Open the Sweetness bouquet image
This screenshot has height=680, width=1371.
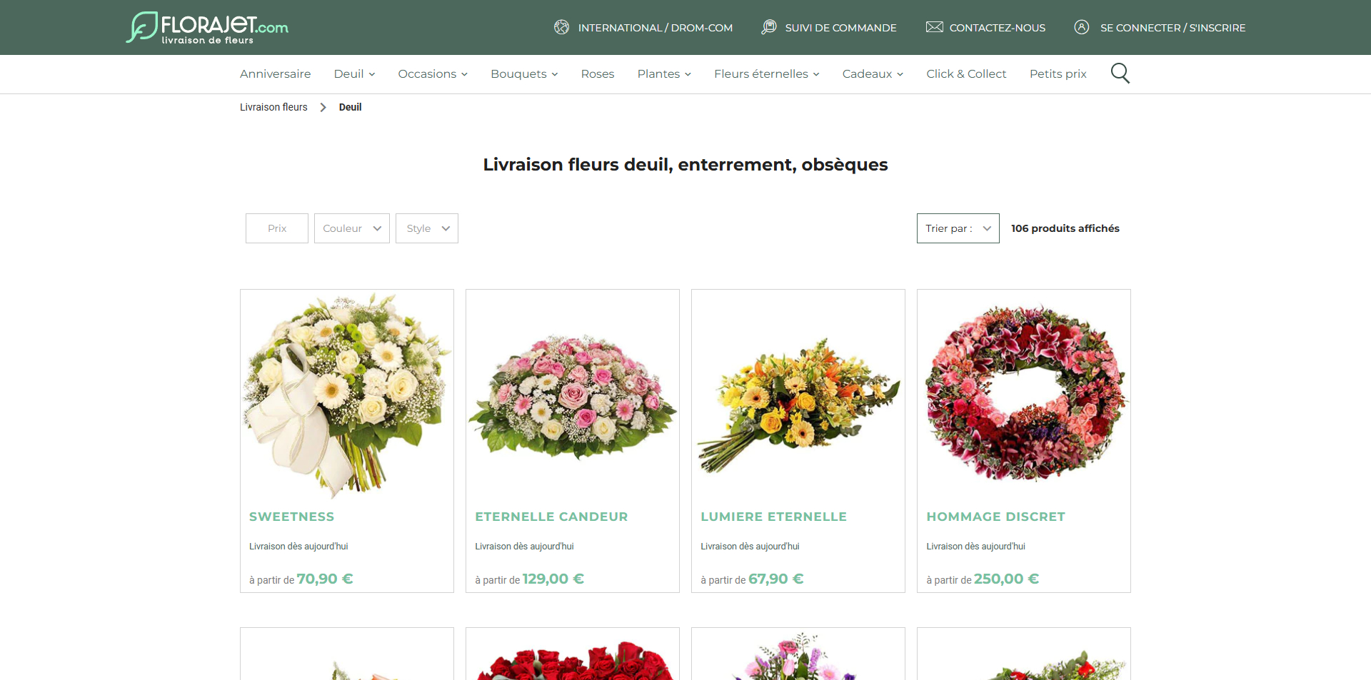pos(347,395)
